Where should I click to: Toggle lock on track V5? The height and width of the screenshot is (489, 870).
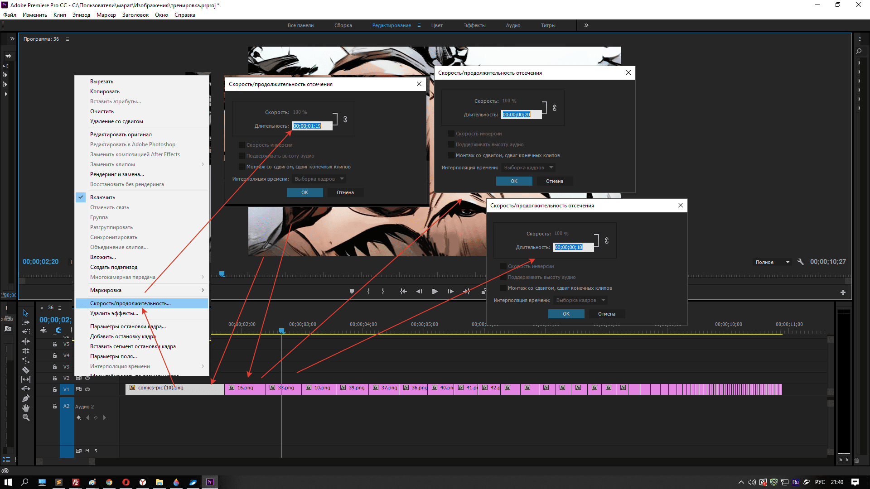click(x=55, y=344)
